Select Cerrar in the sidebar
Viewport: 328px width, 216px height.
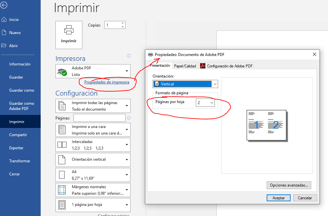[x=20, y=174]
